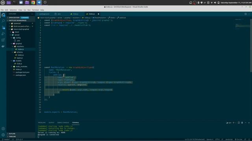
Task: Open the Manage gear icon
Action: pos(3,135)
